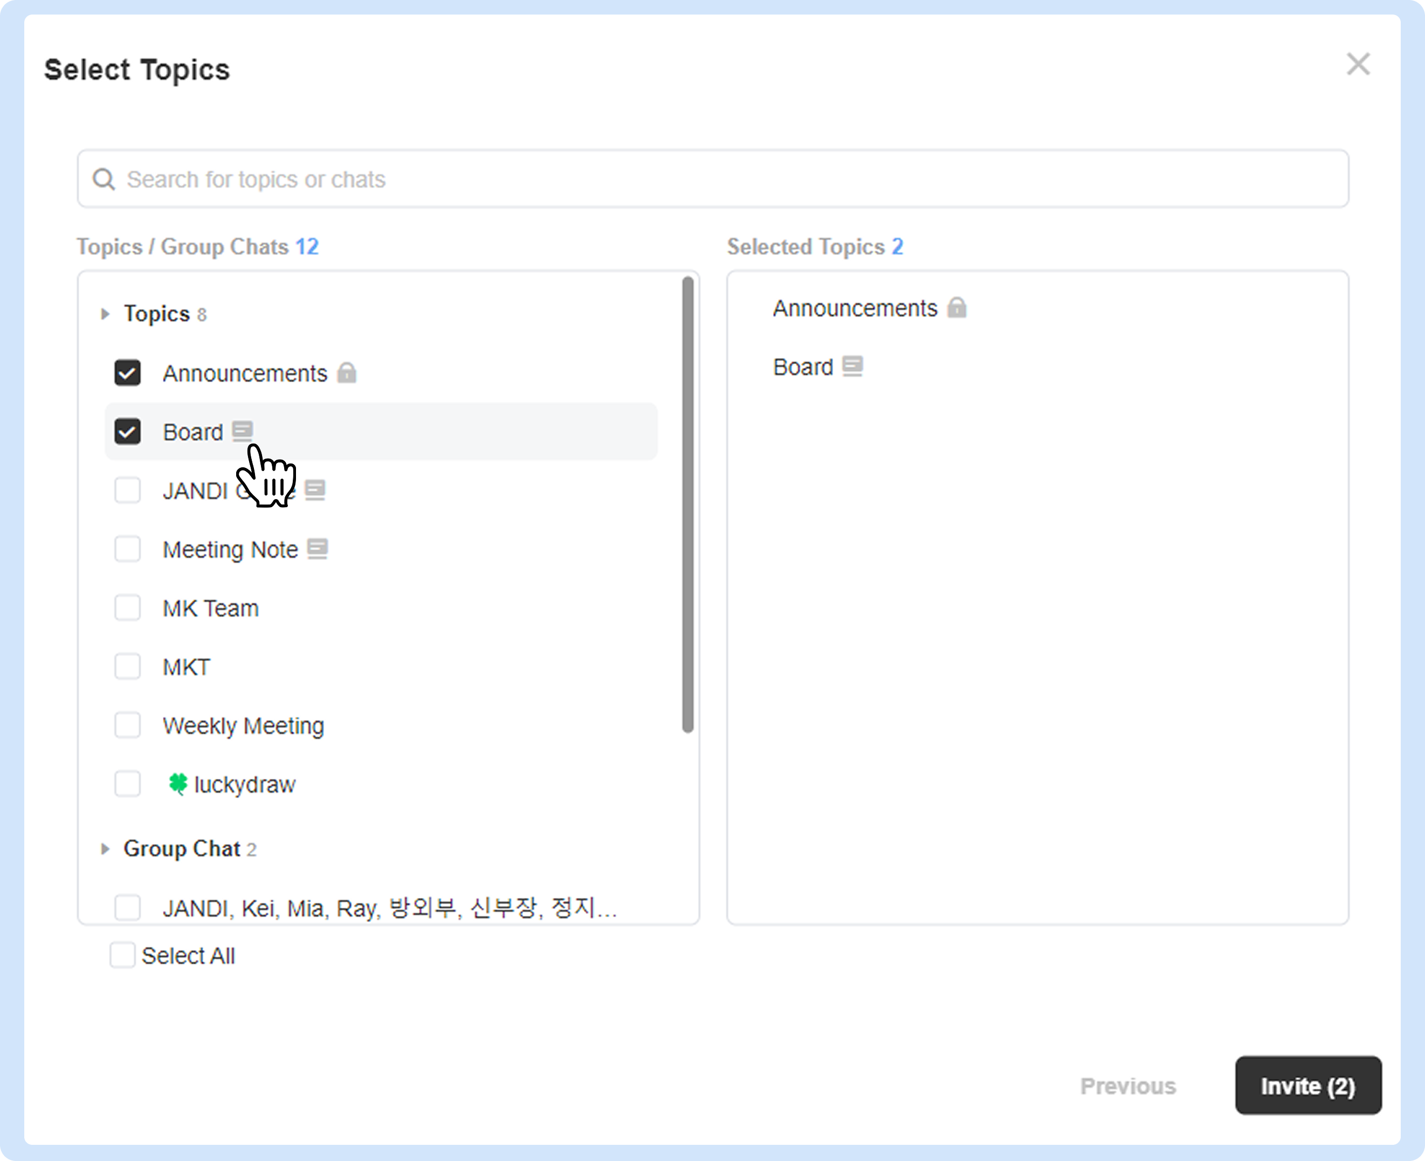The image size is (1425, 1161).
Task: Click the search magnifier icon
Action: 104,179
